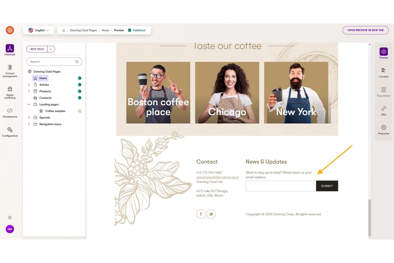Click the Dancing Goat Pages globe icon
This screenshot has width=394, height=263.
[30, 72]
